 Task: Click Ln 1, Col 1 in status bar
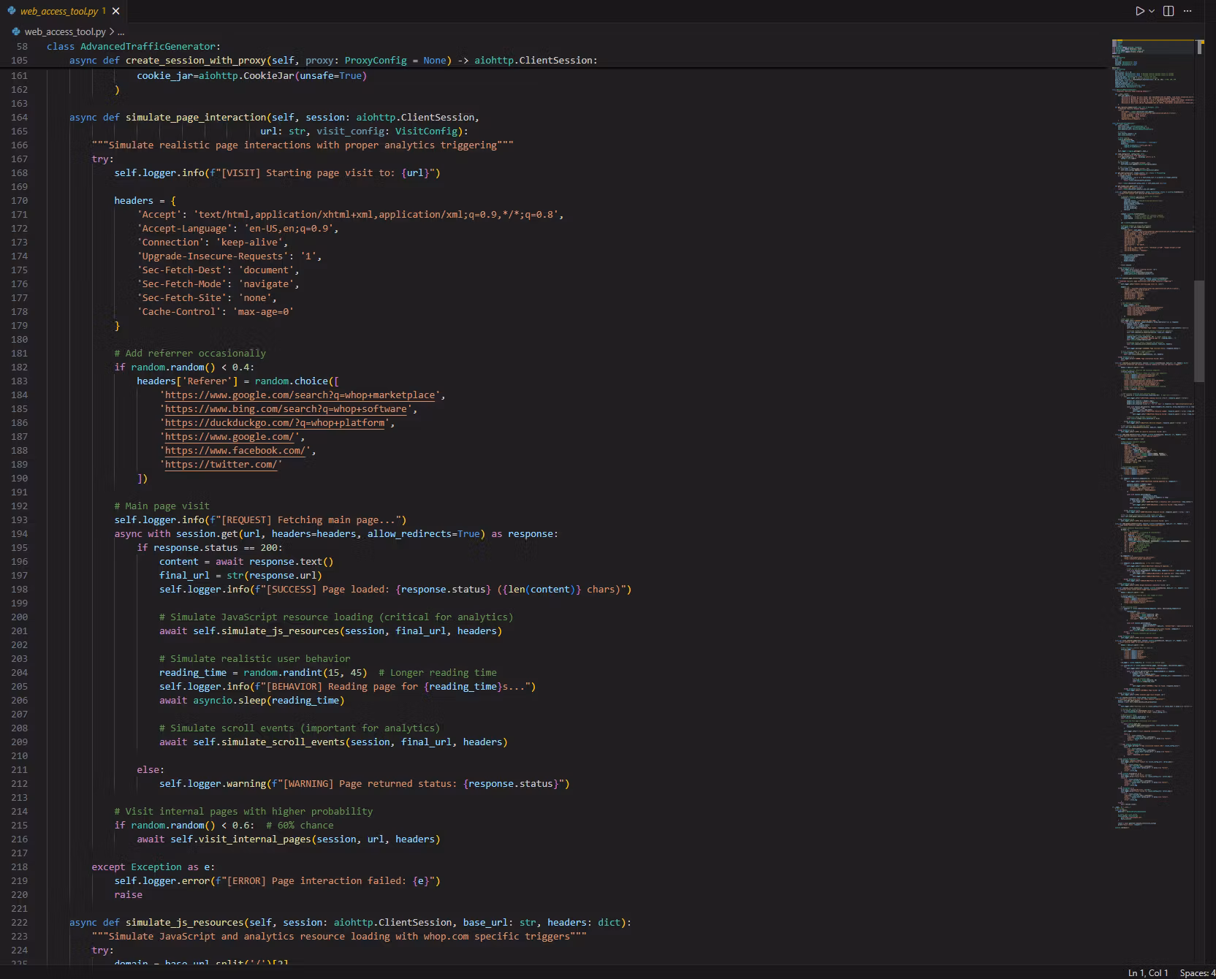pyautogui.click(x=1148, y=972)
